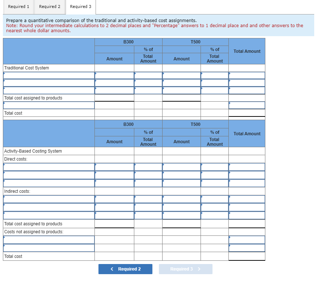Click the red rounding note text

click(155, 28)
